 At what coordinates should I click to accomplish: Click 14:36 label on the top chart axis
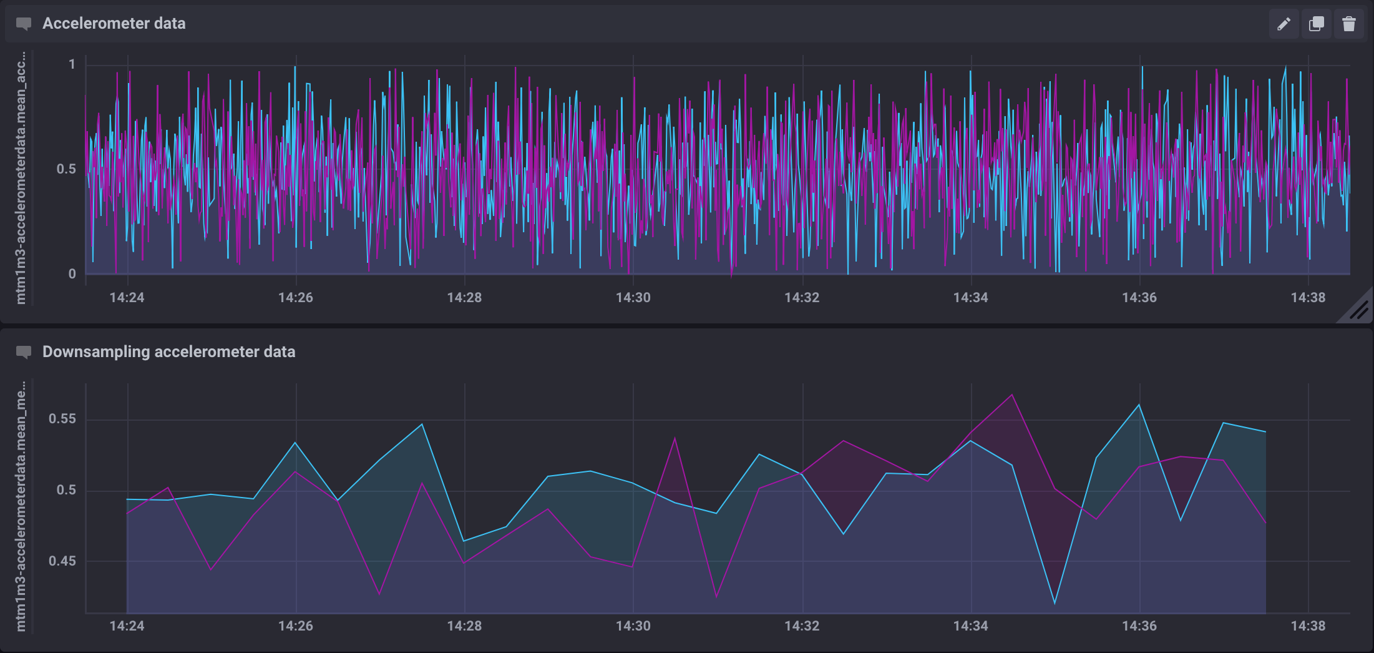tap(1139, 298)
